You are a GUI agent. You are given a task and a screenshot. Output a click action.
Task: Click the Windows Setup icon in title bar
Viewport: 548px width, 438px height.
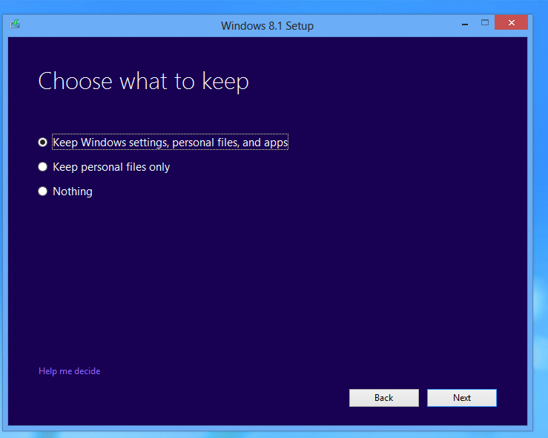coord(15,24)
